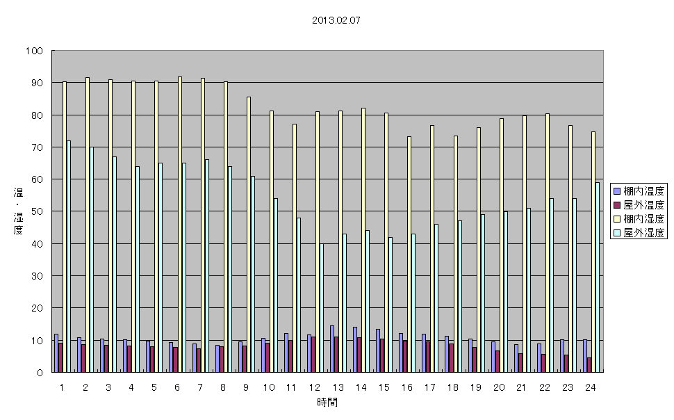Click y-axis value 50
The width and height of the screenshot is (674, 420).
point(37,211)
